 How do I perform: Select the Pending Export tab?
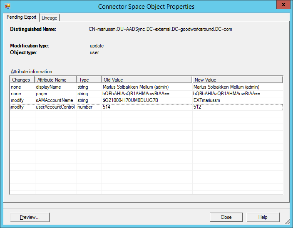point(21,17)
